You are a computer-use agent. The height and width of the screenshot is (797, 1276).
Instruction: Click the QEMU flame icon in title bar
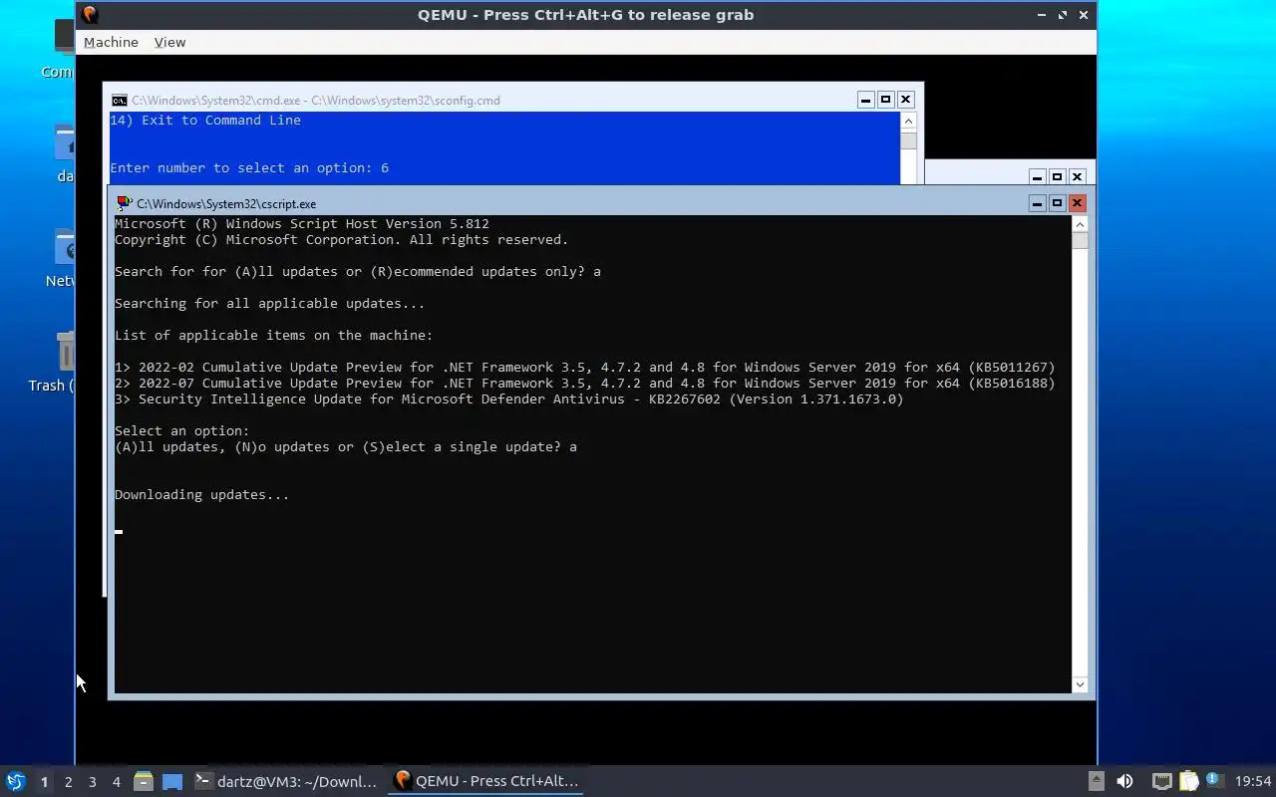point(90,15)
